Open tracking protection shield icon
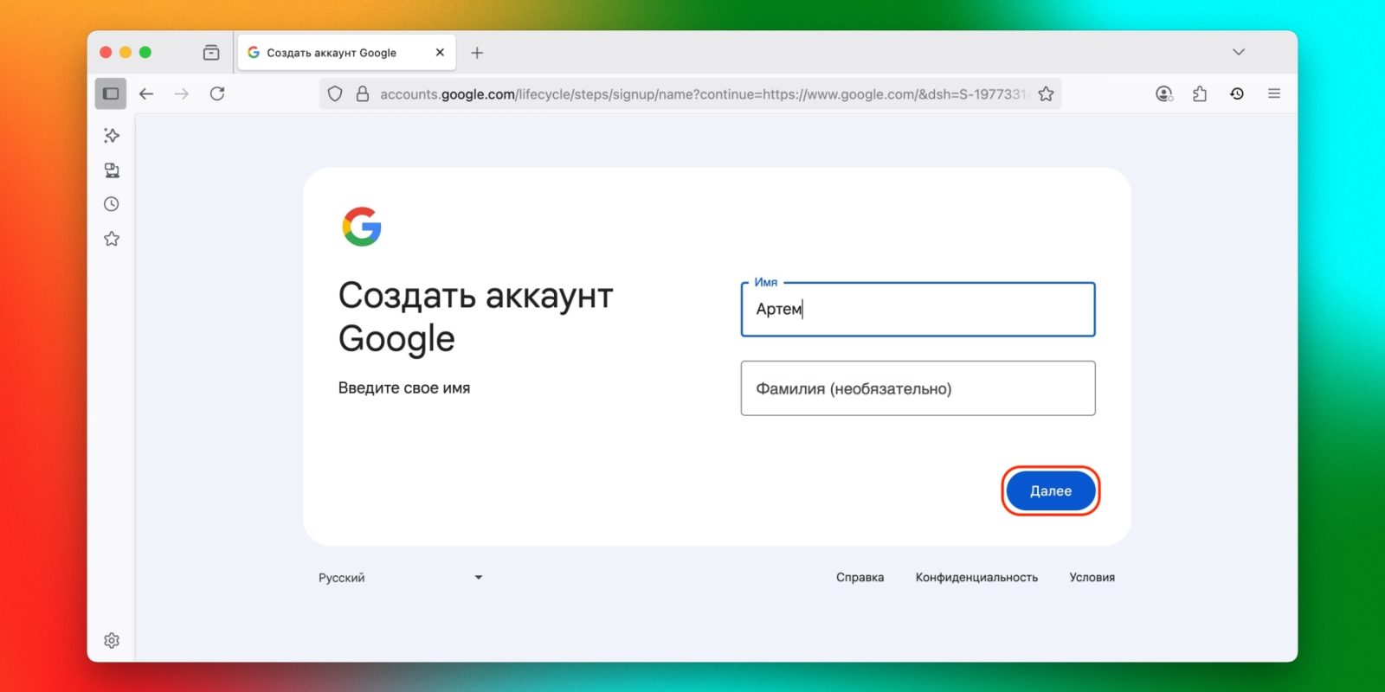1385x692 pixels. tap(335, 93)
